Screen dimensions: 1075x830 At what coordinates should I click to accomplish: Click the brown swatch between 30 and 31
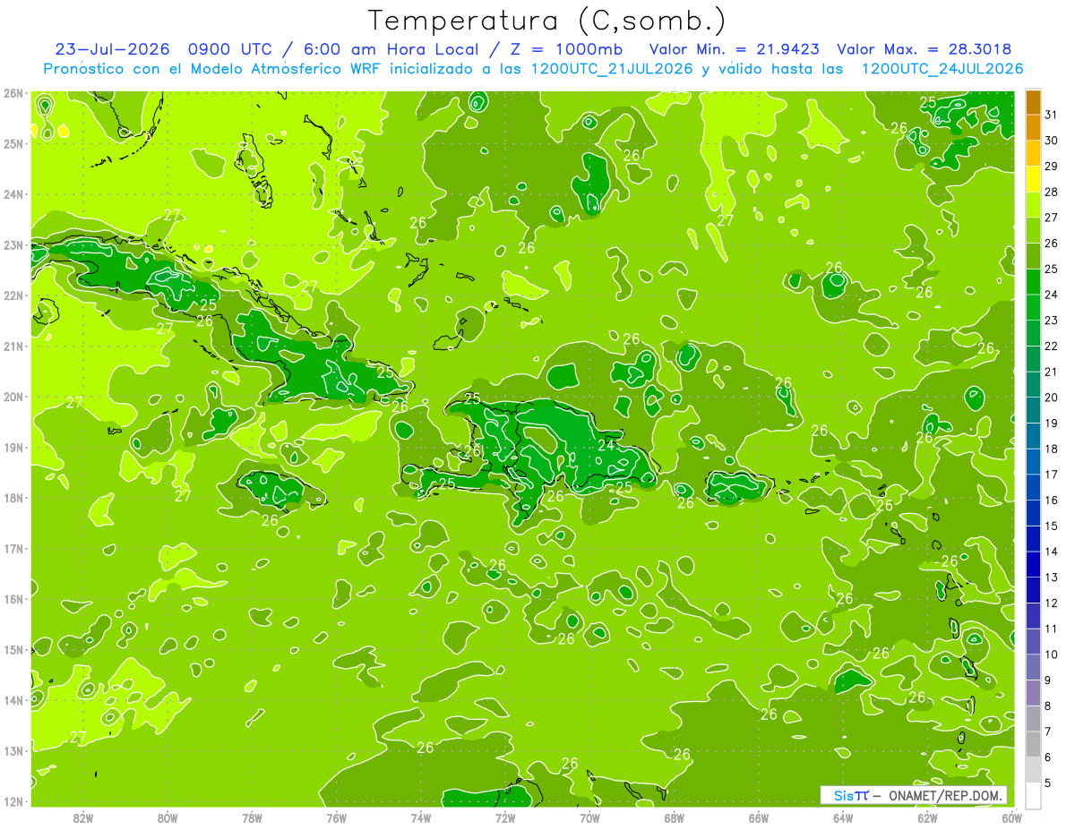click(x=1033, y=128)
